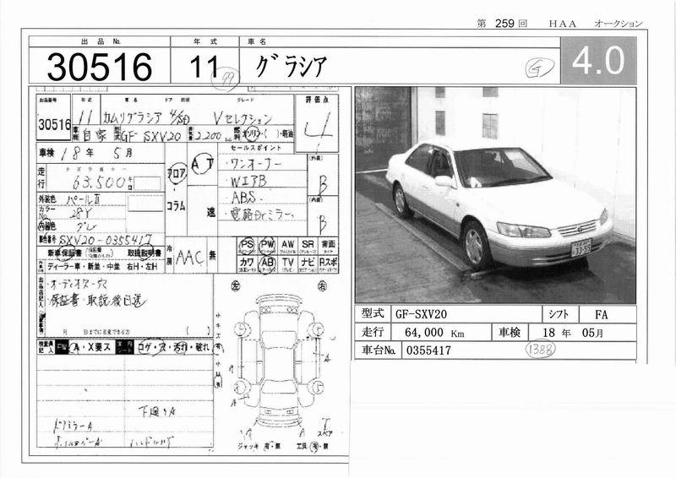Image resolution: width=676 pixels, height=478 pixels.
Task: Select the chassis number 0355417
Action: [x=428, y=350]
